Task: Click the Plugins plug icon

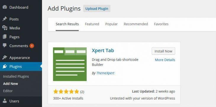Action: click(5, 66)
